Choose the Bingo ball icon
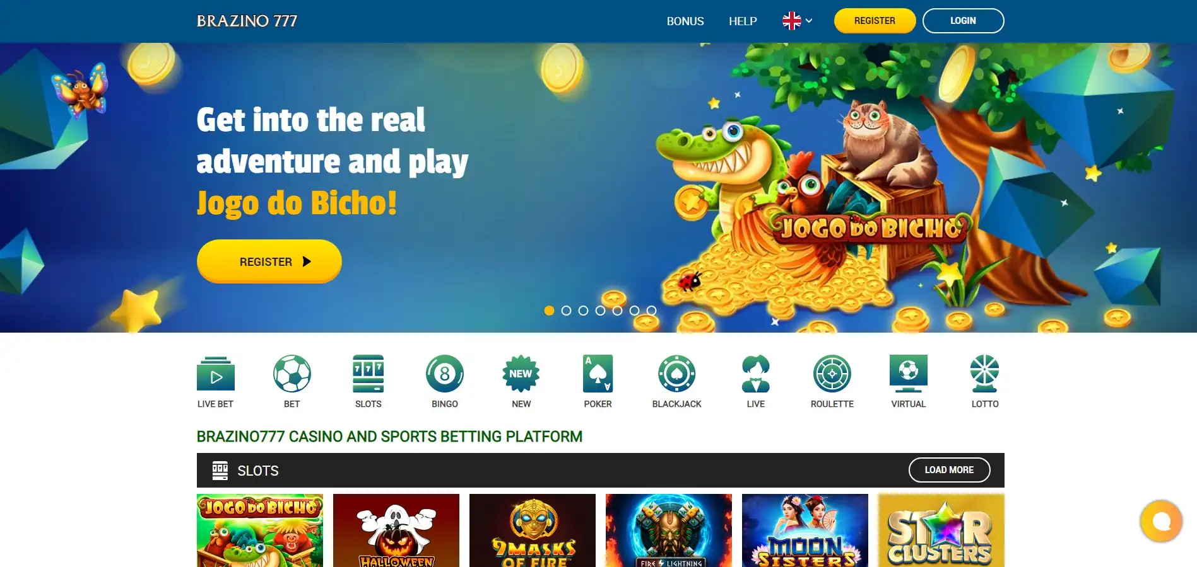Viewport: 1197px width, 567px height. pos(445,374)
